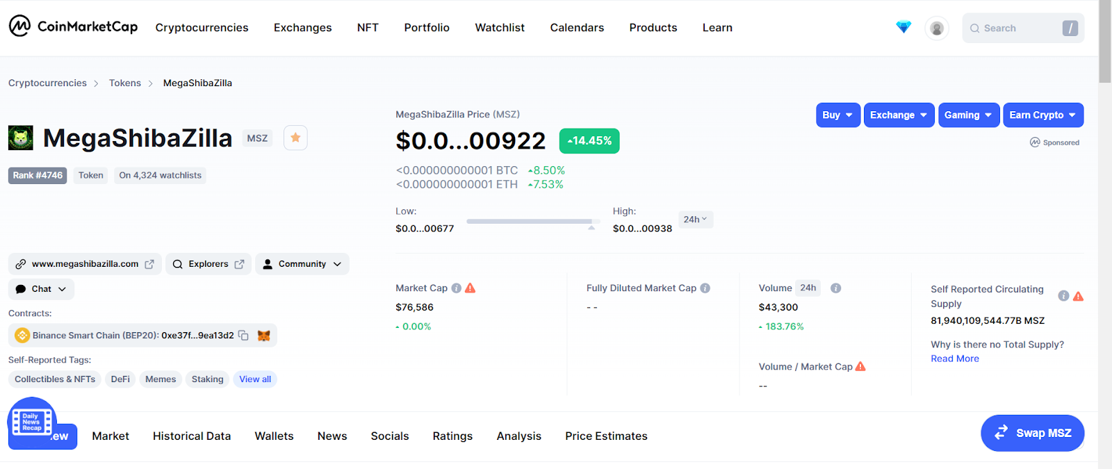Expand the Community dropdown
This screenshot has width=1112, height=469.
302,264
